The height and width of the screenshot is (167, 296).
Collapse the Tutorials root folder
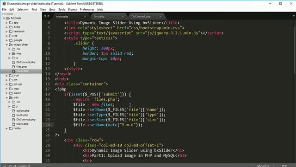tap(4, 19)
